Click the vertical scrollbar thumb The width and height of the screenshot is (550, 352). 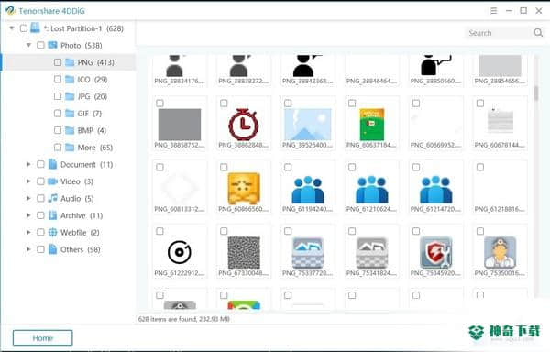[x=536, y=93]
